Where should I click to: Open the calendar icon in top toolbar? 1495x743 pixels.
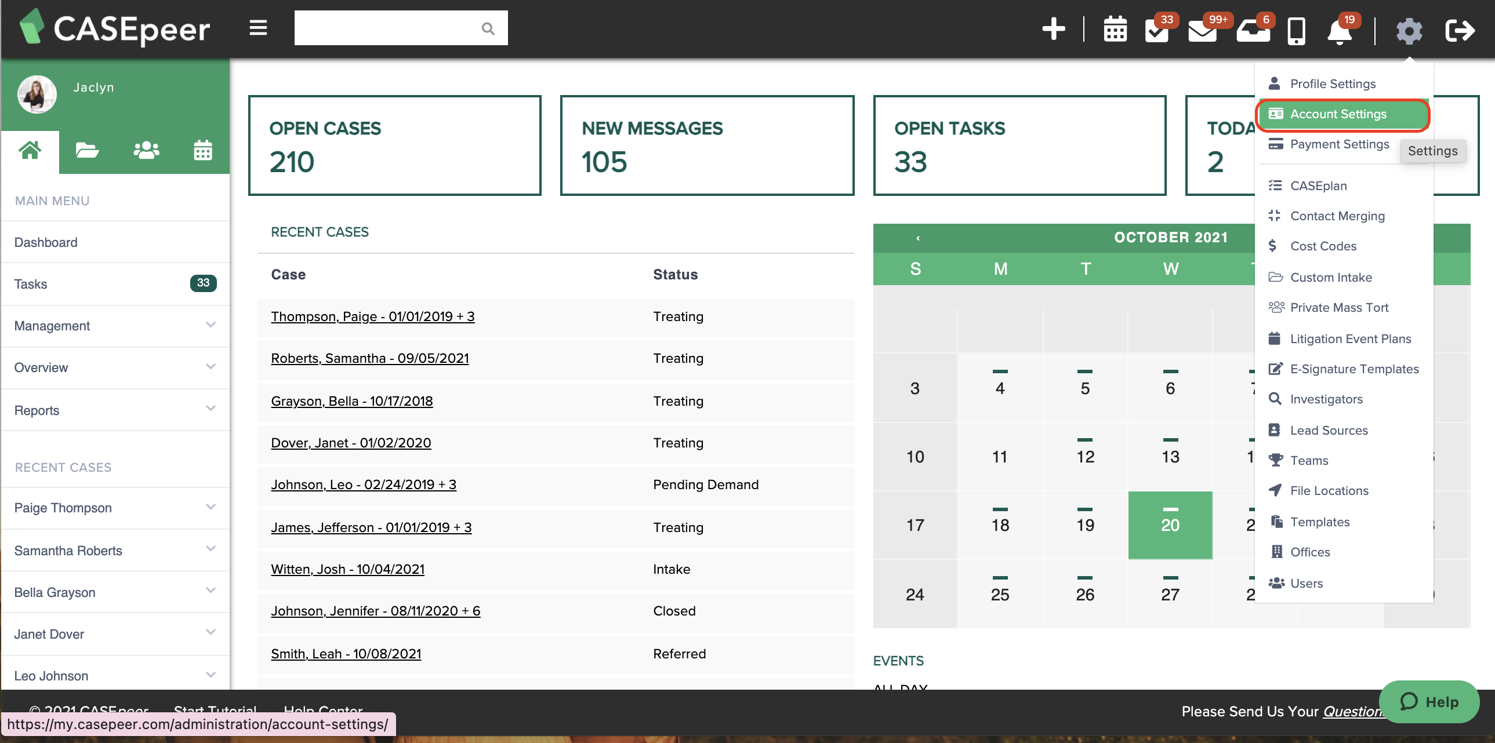click(x=1115, y=30)
